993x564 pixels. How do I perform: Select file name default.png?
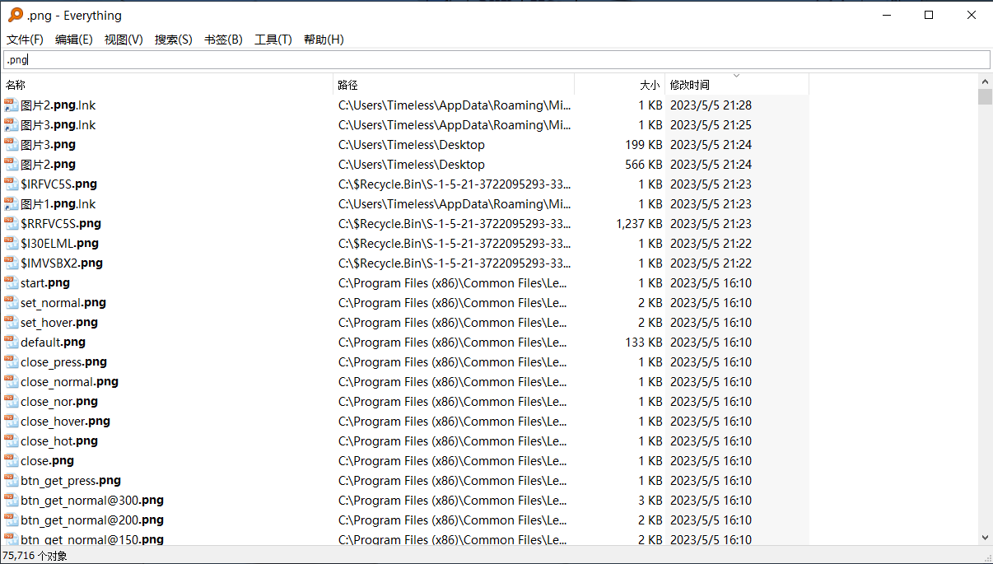pyautogui.click(x=53, y=342)
